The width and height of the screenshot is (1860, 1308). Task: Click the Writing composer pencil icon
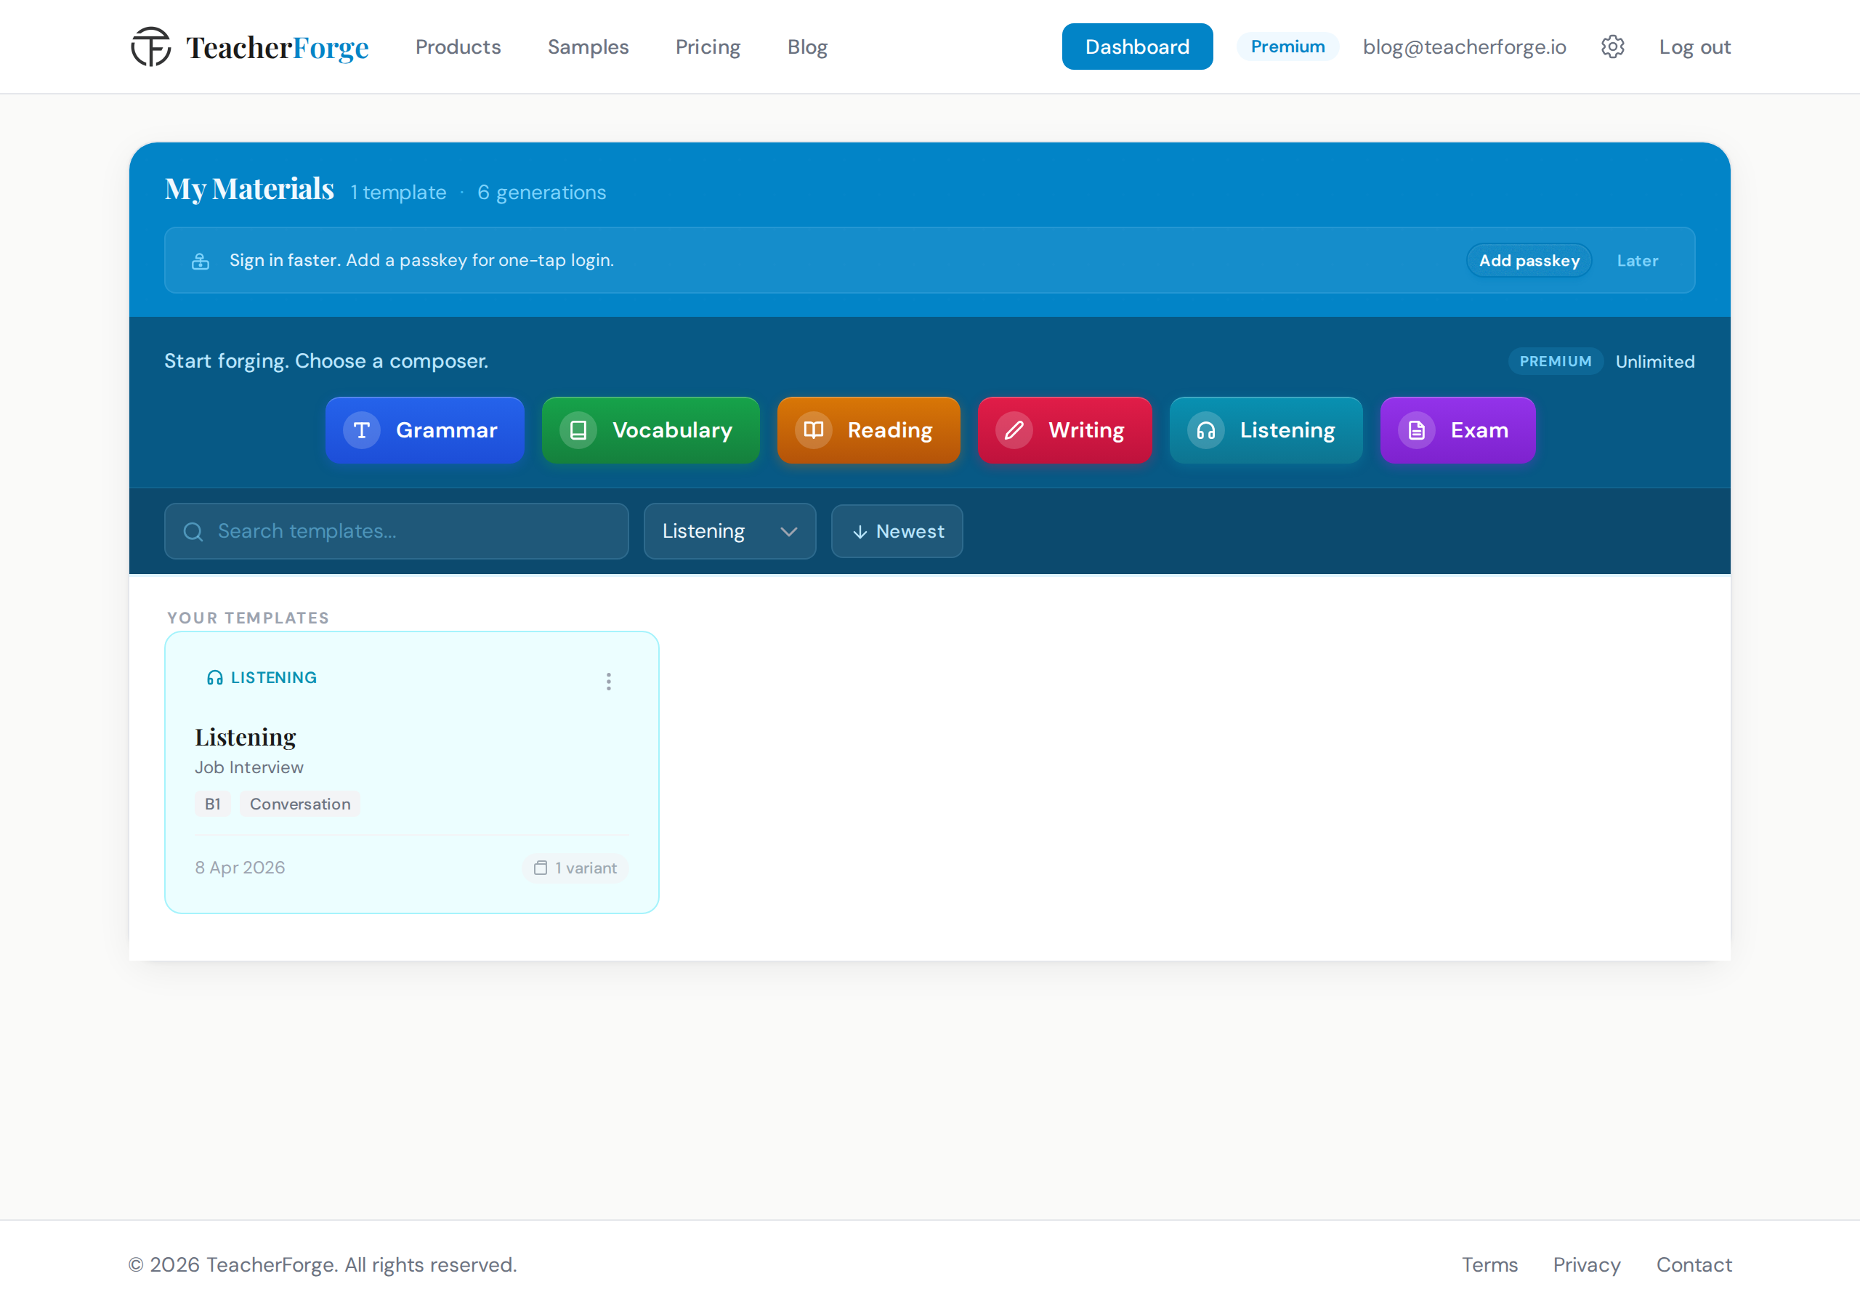pyautogui.click(x=1014, y=430)
